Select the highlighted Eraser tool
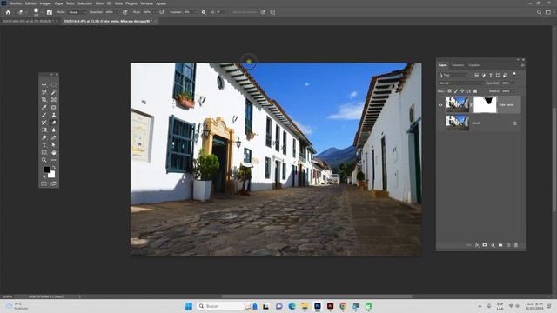Viewport: 557px width, 313px height. [x=54, y=123]
